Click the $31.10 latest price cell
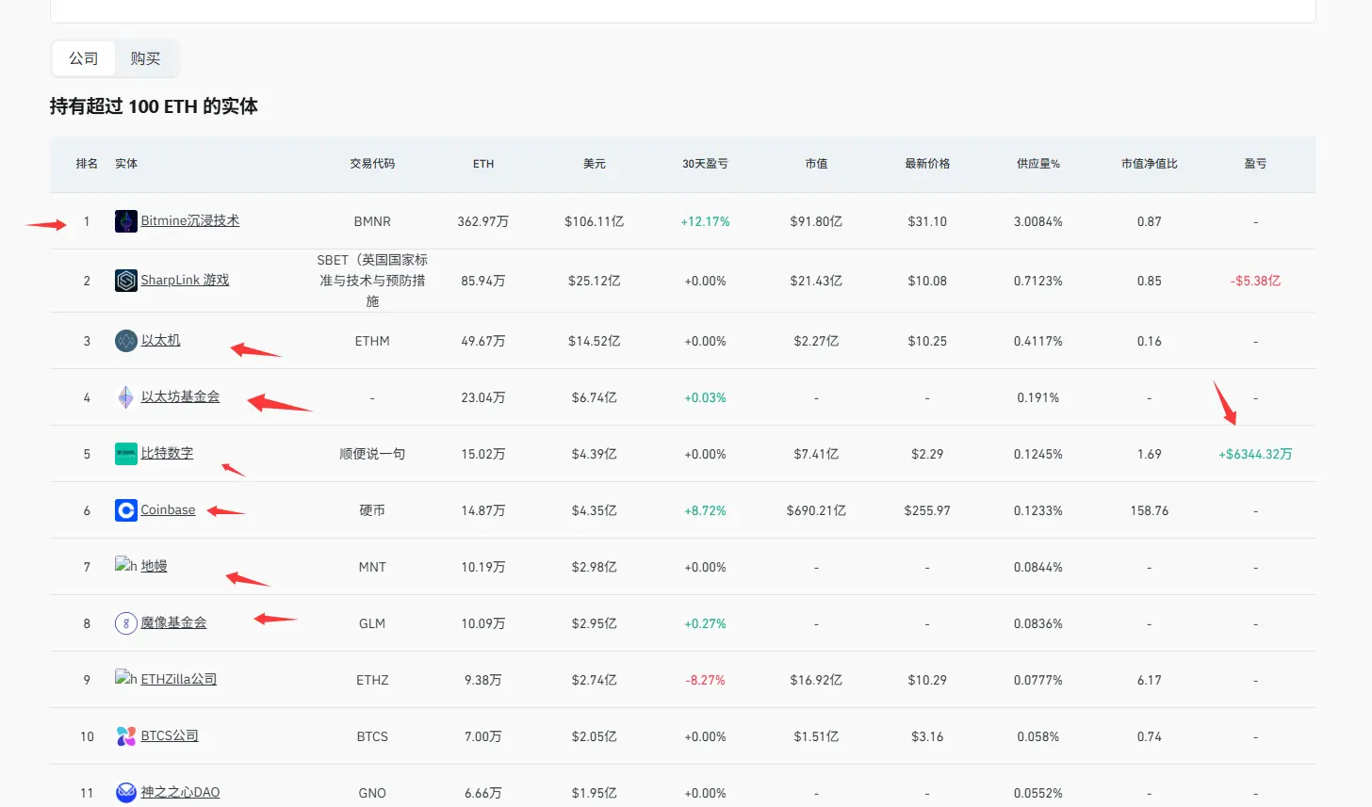 927,221
